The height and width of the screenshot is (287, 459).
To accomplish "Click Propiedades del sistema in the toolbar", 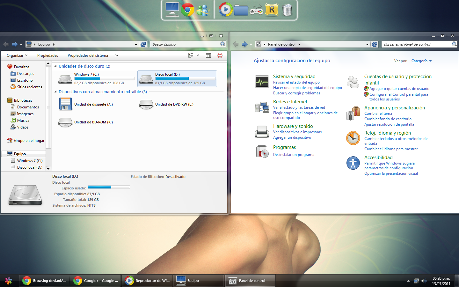I will click(88, 55).
